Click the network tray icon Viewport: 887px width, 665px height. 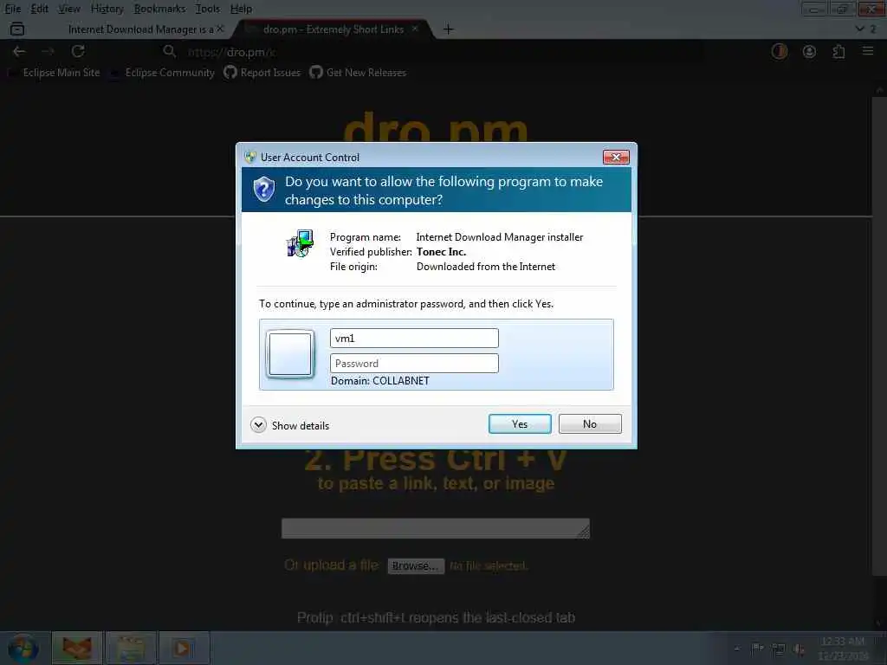[x=779, y=649]
